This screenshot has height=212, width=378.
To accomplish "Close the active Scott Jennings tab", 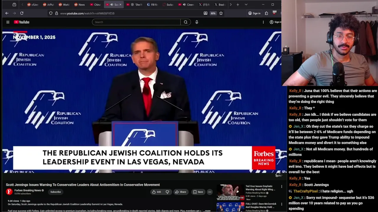I will (x=120, y=5).
